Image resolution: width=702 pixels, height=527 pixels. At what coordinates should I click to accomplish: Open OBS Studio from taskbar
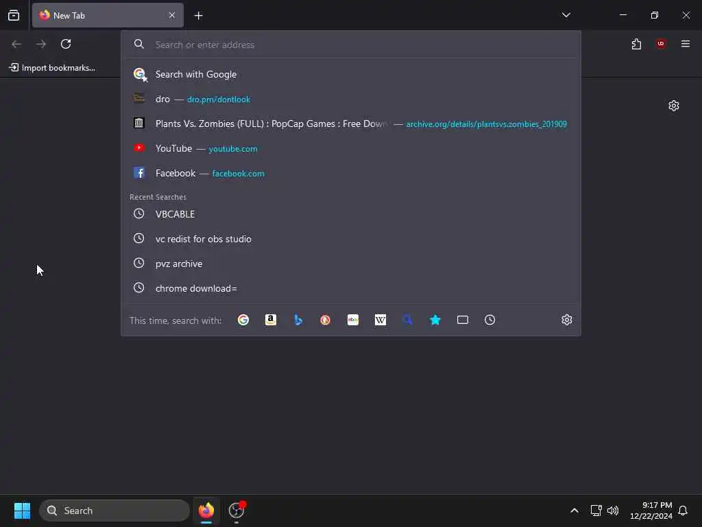pyautogui.click(x=237, y=511)
